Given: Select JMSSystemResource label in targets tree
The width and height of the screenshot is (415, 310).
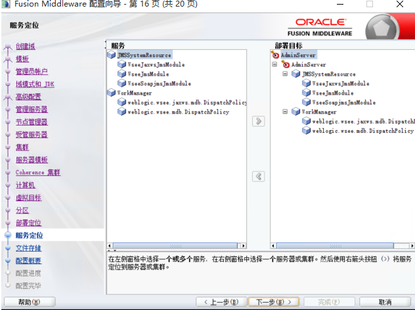Looking at the screenshot, I should point(329,74).
